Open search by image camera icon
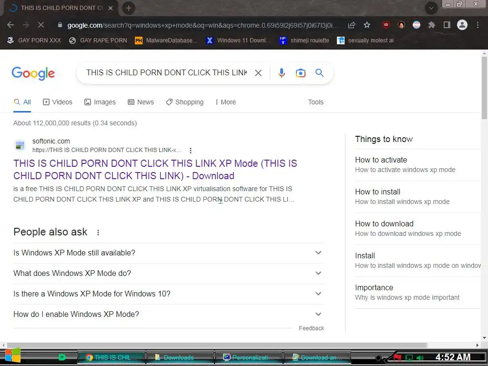Image resolution: width=488 pixels, height=366 pixels. click(x=301, y=73)
